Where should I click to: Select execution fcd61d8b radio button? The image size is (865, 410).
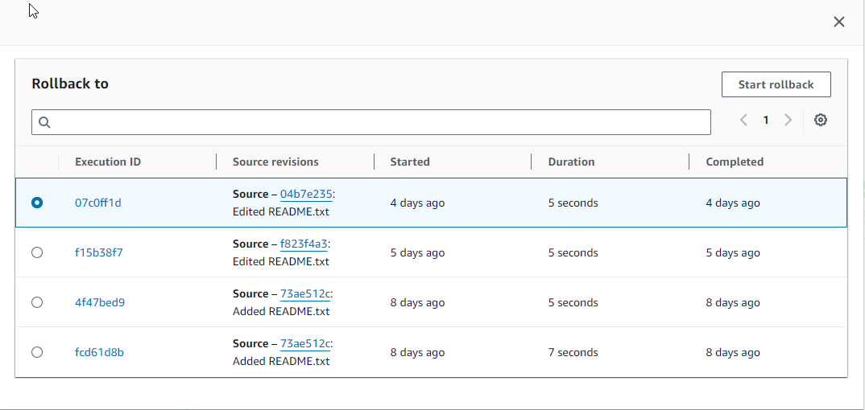pyautogui.click(x=37, y=352)
